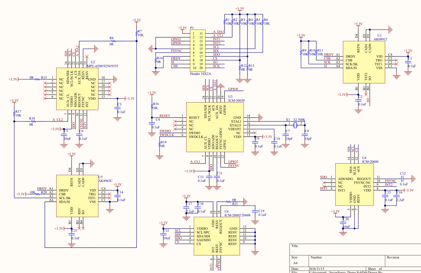
Task: Click the C9 capacitor designator
Action: (x=257, y=138)
